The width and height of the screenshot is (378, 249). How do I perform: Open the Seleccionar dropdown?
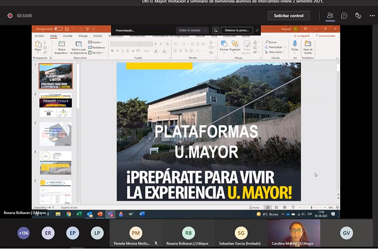pyautogui.click(x=274, y=52)
